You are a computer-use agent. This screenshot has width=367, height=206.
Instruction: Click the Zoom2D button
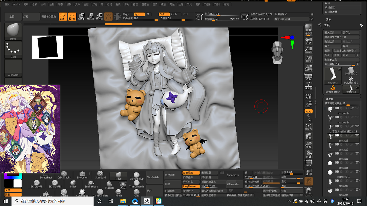pos(309,50)
